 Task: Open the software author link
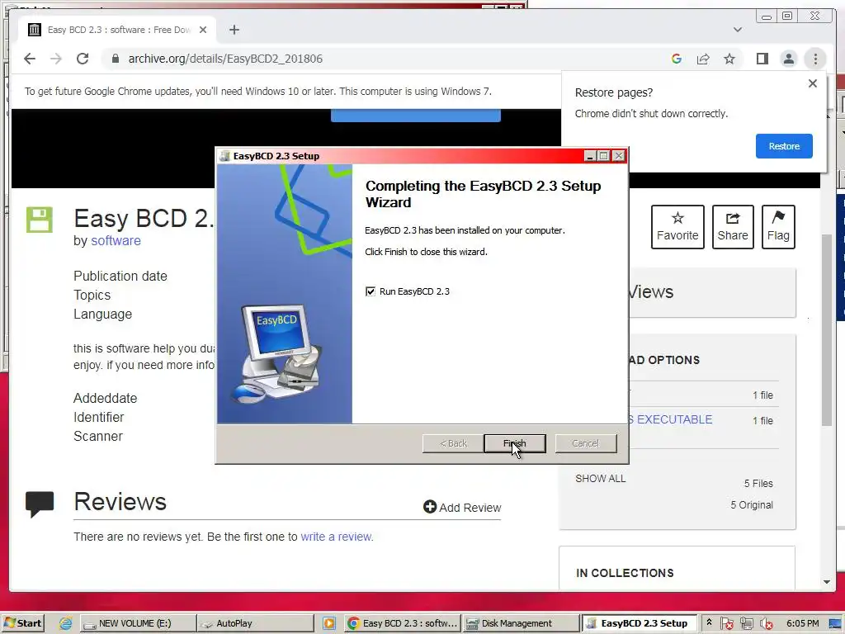pyautogui.click(x=116, y=240)
